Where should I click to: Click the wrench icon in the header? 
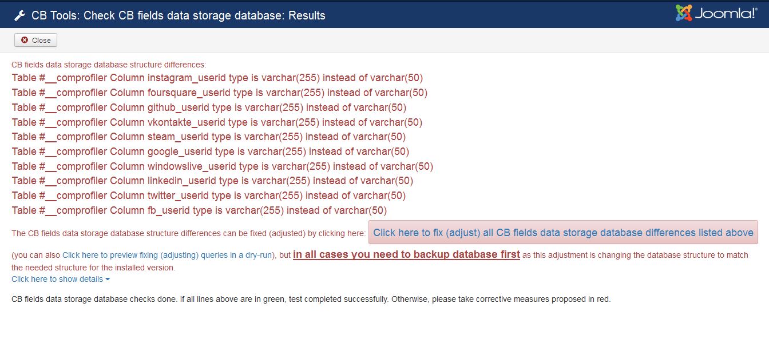coord(19,15)
